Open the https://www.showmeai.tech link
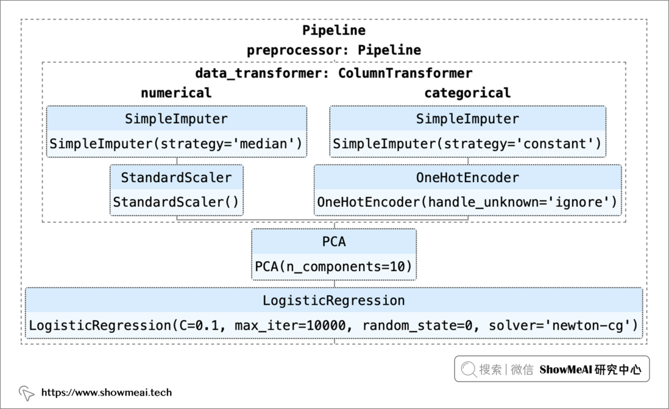Screen dimensions: 669x409 (x=107, y=393)
